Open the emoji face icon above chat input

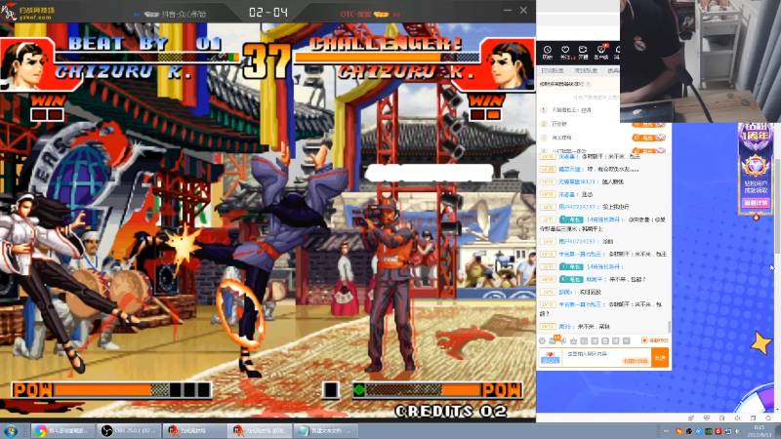click(x=543, y=340)
